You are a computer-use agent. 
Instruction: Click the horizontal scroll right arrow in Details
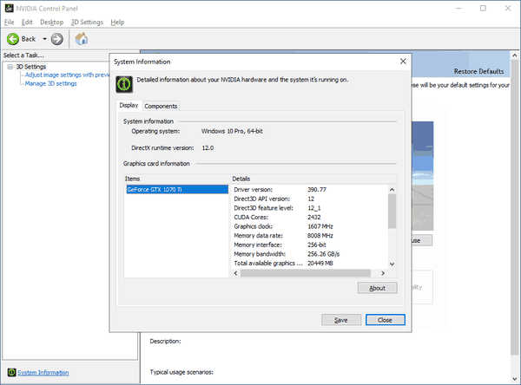click(383, 273)
